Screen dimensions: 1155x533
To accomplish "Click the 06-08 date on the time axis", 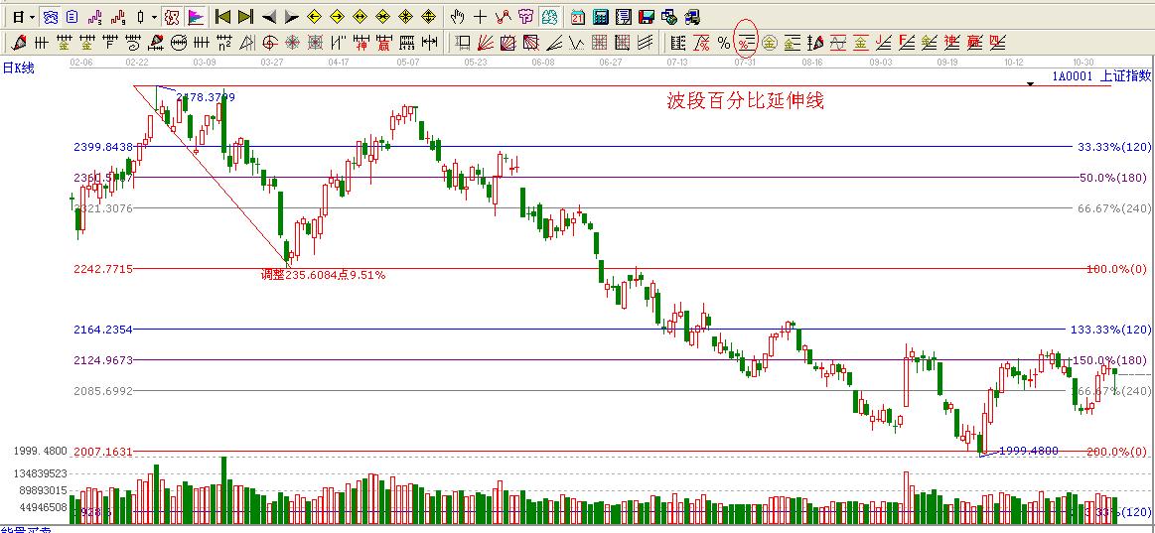I will (542, 62).
